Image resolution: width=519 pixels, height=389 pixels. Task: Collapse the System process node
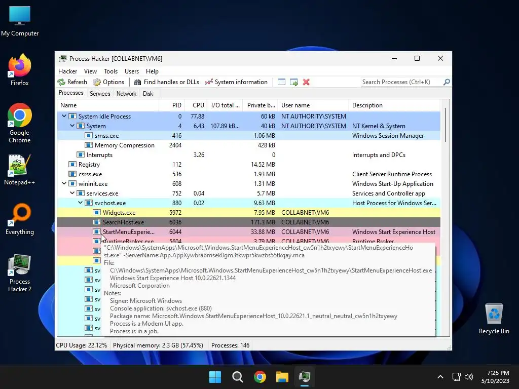(72, 126)
